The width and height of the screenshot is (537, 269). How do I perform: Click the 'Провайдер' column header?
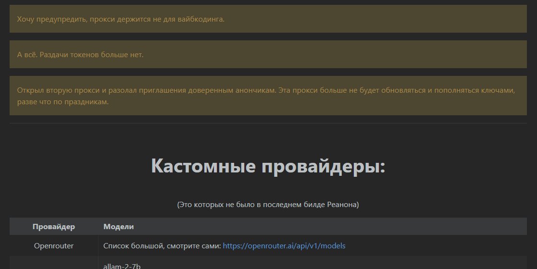pyautogui.click(x=54, y=227)
